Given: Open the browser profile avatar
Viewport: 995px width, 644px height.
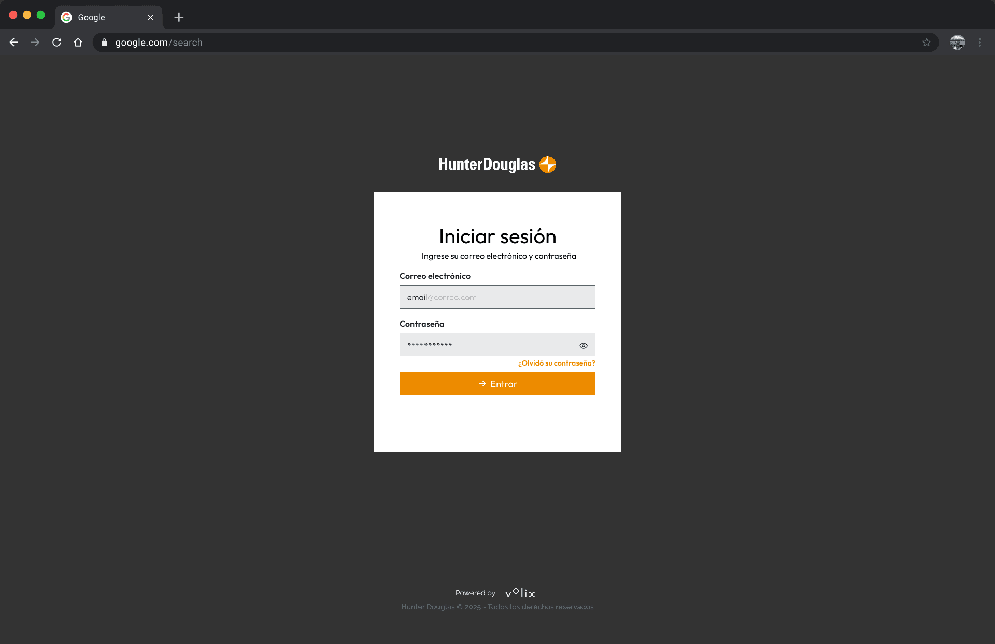Looking at the screenshot, I should (958, 43).
